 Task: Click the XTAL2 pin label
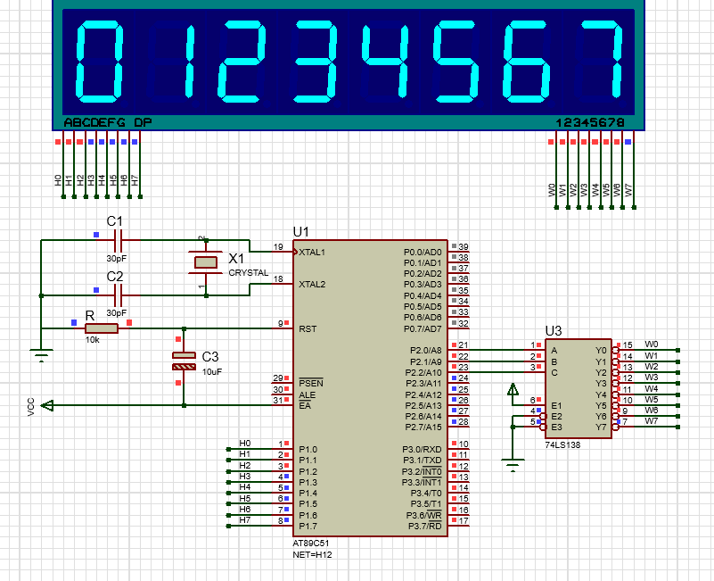(312, 285)
